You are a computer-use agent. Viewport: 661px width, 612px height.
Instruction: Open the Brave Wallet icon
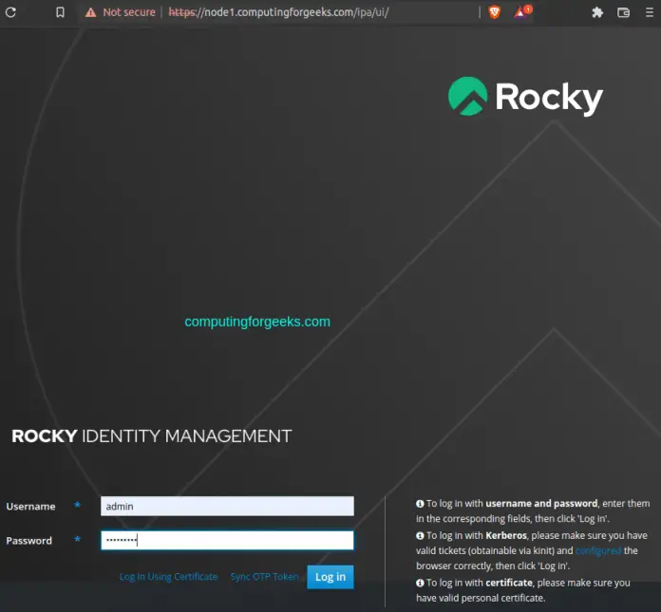point(624,12)
